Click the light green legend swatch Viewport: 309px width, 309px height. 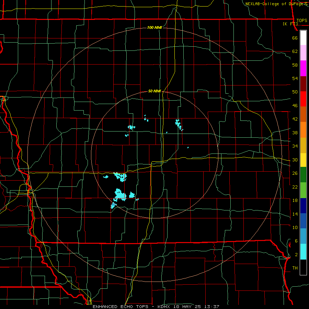tap(303, 190)
